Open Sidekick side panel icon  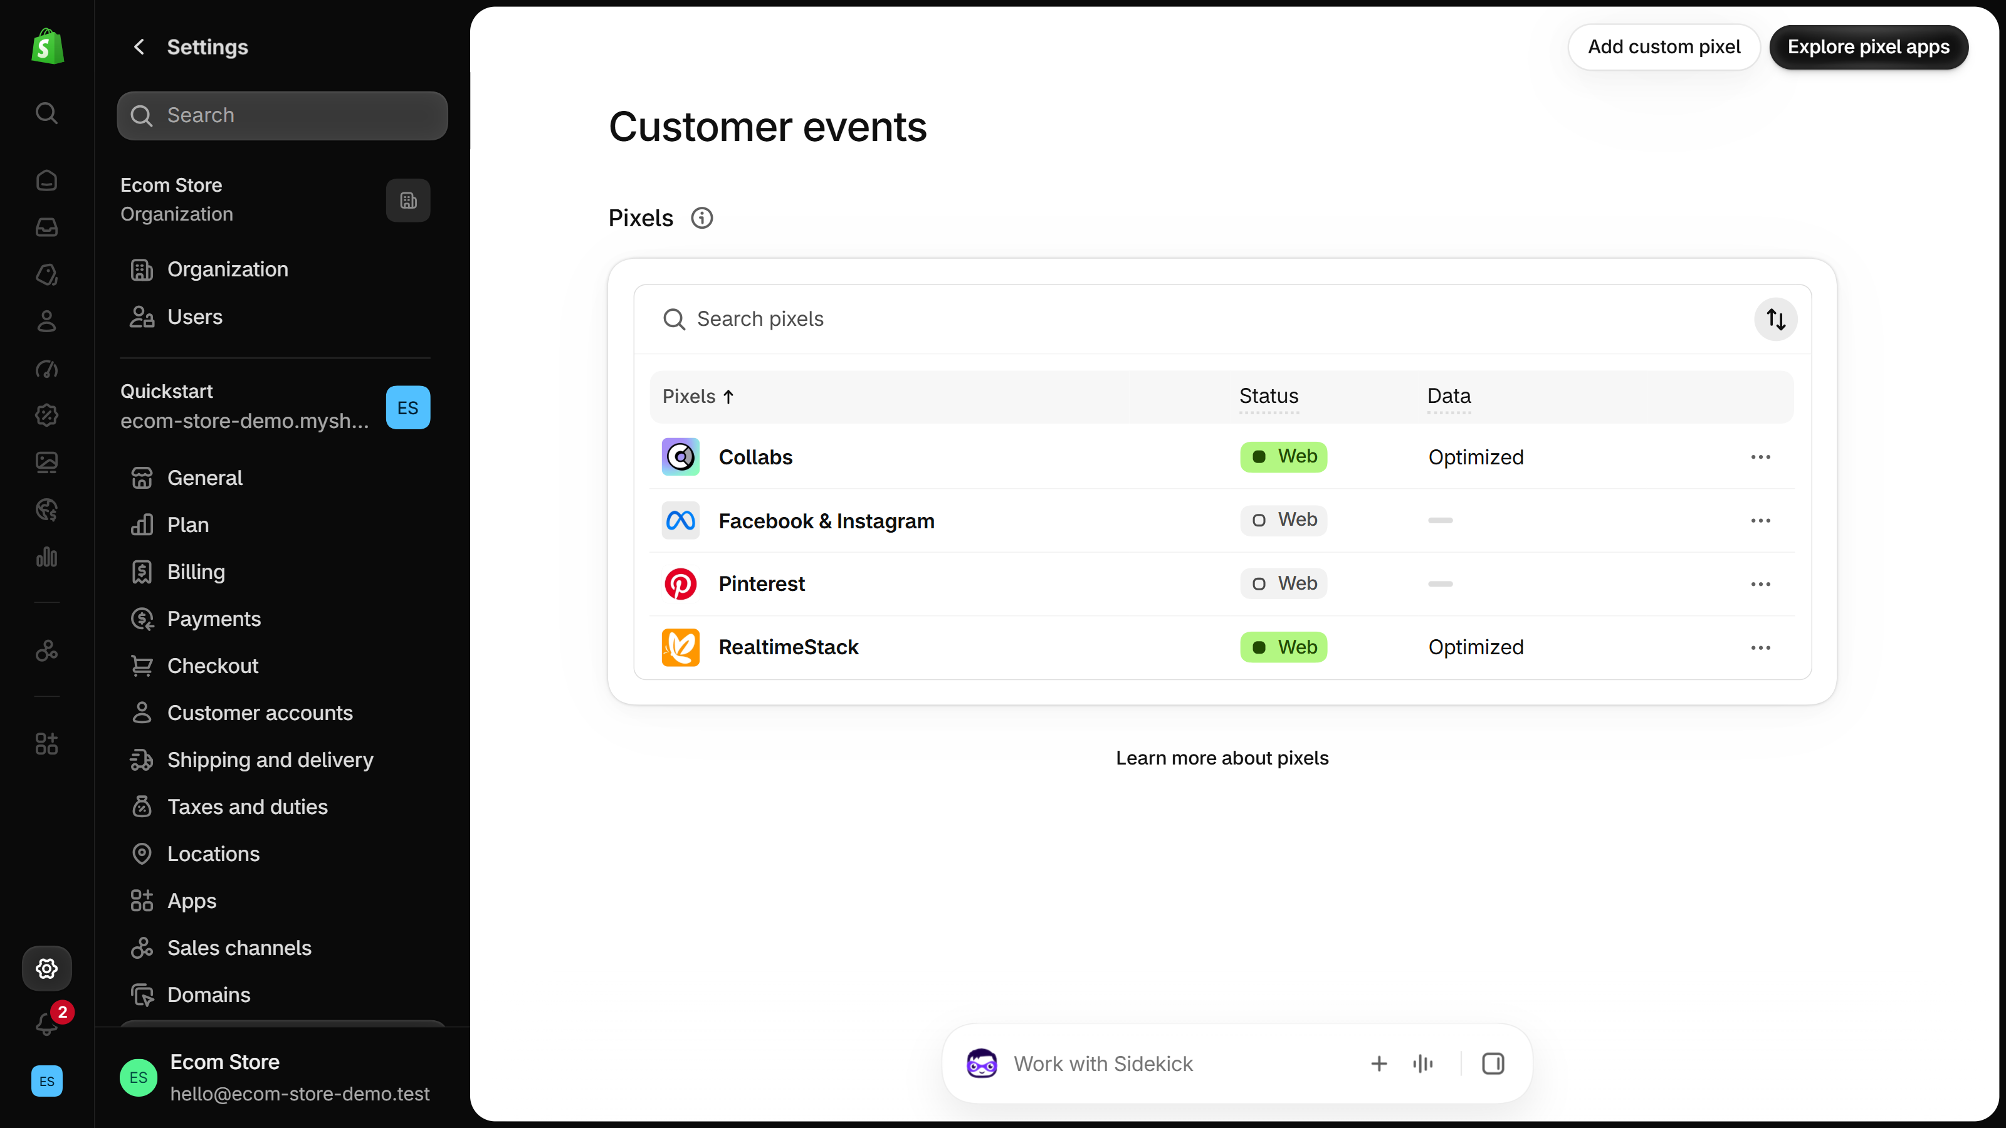coord(1493,1063)
